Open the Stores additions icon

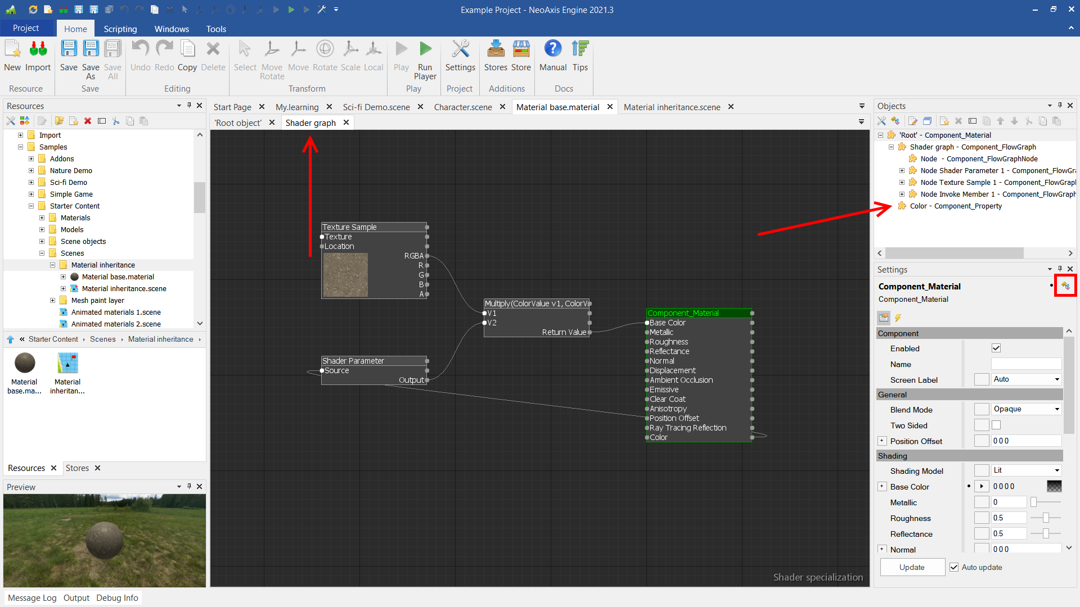point(496,49)
